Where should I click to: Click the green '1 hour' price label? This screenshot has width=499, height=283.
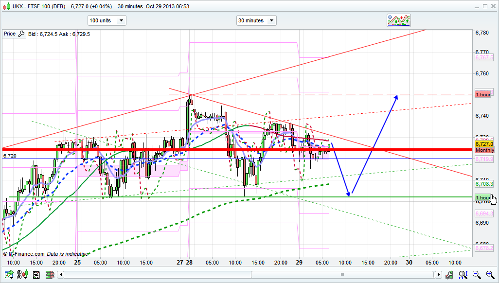click(x=482, y=197)
